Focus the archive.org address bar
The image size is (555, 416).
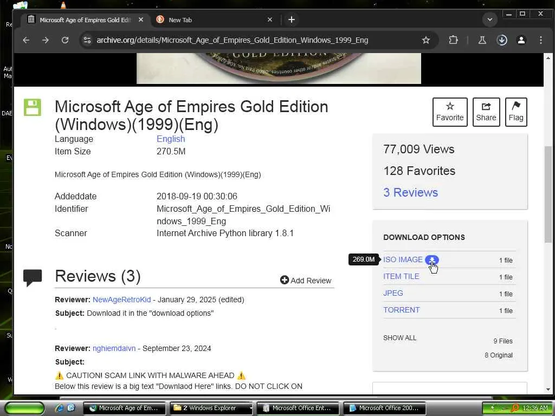tap(232, 40)
